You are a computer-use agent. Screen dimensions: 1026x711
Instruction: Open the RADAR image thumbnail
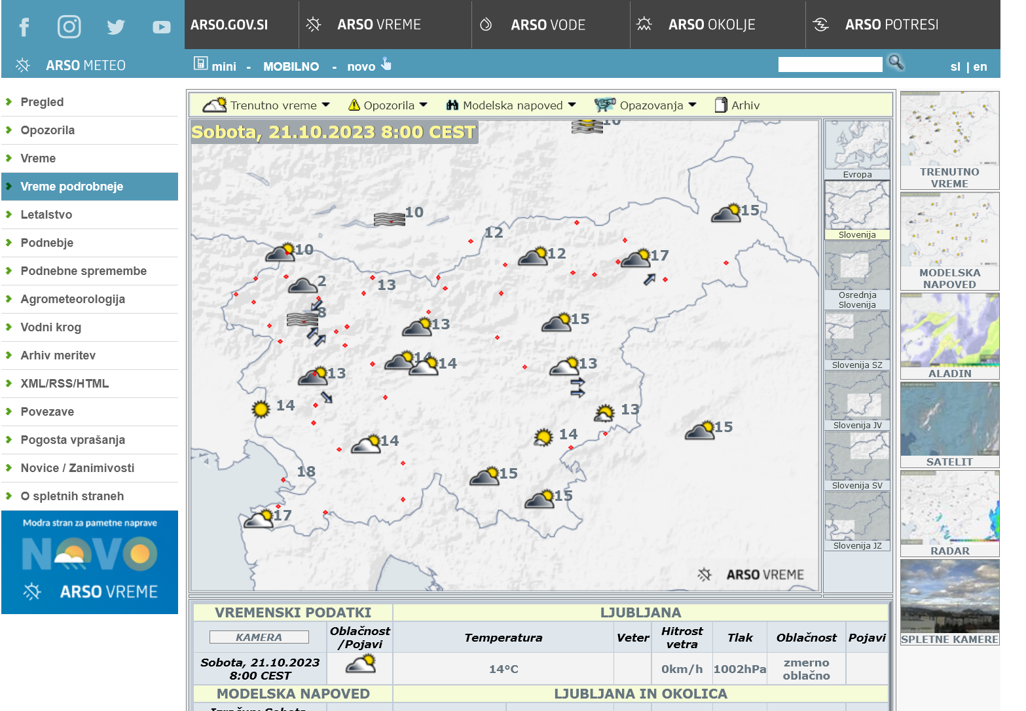949,514
